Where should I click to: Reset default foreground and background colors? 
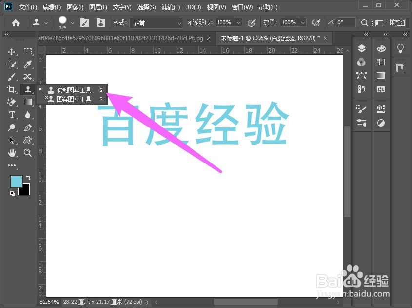point(12,194)
